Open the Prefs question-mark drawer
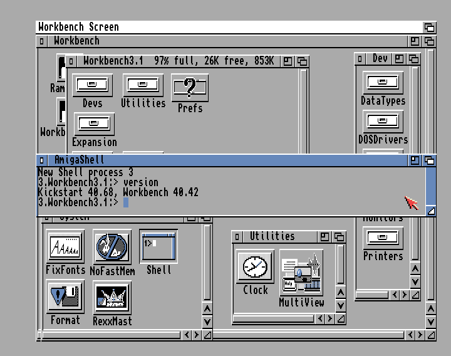The image size is (451, 356). pos(190,87)
